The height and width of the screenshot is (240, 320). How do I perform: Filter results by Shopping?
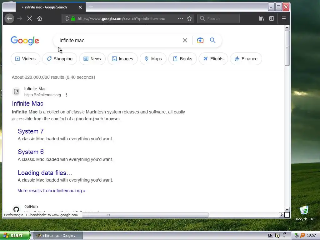click(x=60, y=59)
